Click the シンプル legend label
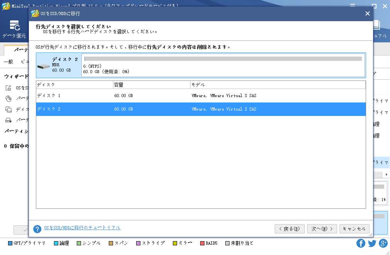 click(91, 243)
